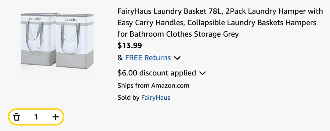Click the "$6.00 discount applied" text
The width and height of the screenshot is (330, 131).
157,73
